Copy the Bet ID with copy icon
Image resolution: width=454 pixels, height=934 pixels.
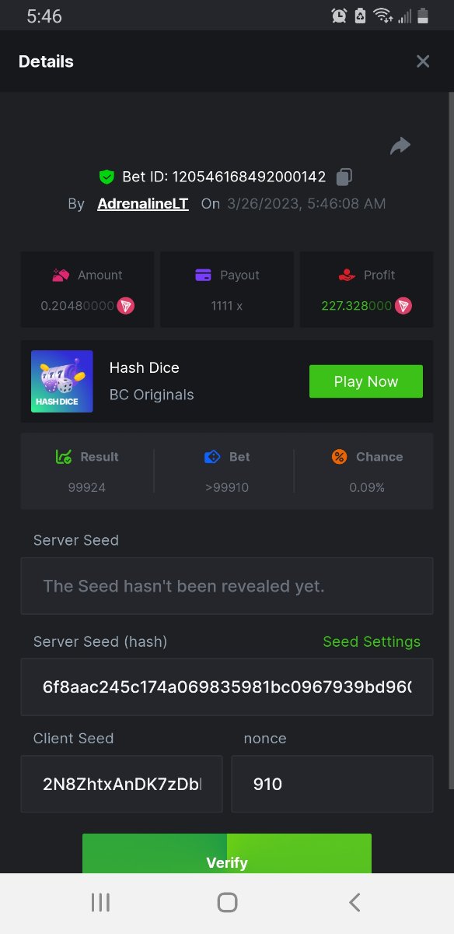[x=344, y=177]
